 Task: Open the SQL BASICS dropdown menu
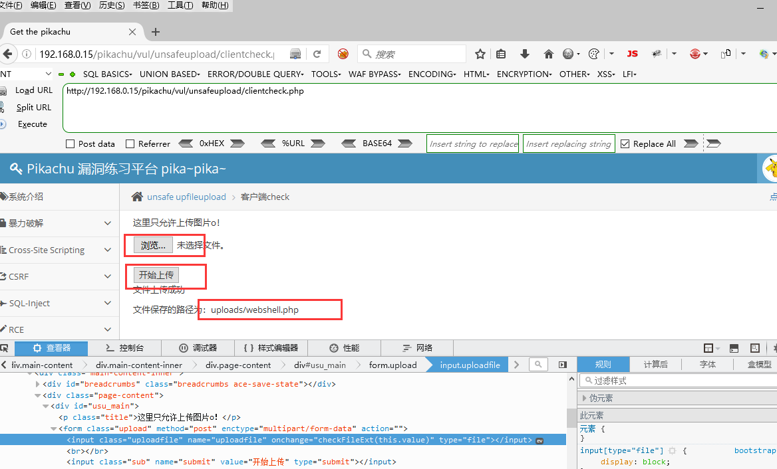coord(107,74)
